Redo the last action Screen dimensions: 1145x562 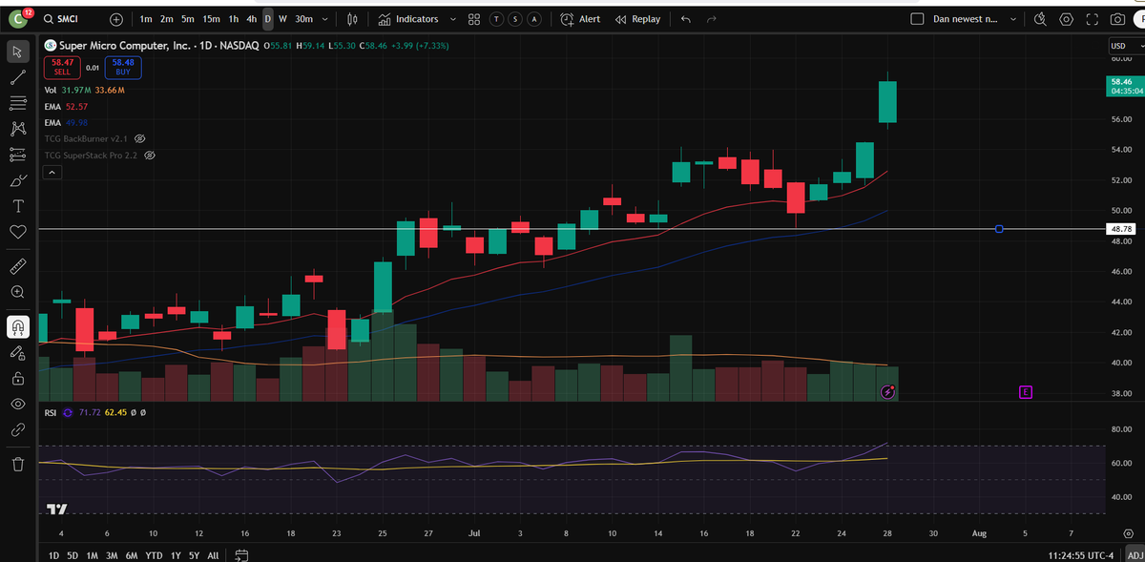[711, 19]
